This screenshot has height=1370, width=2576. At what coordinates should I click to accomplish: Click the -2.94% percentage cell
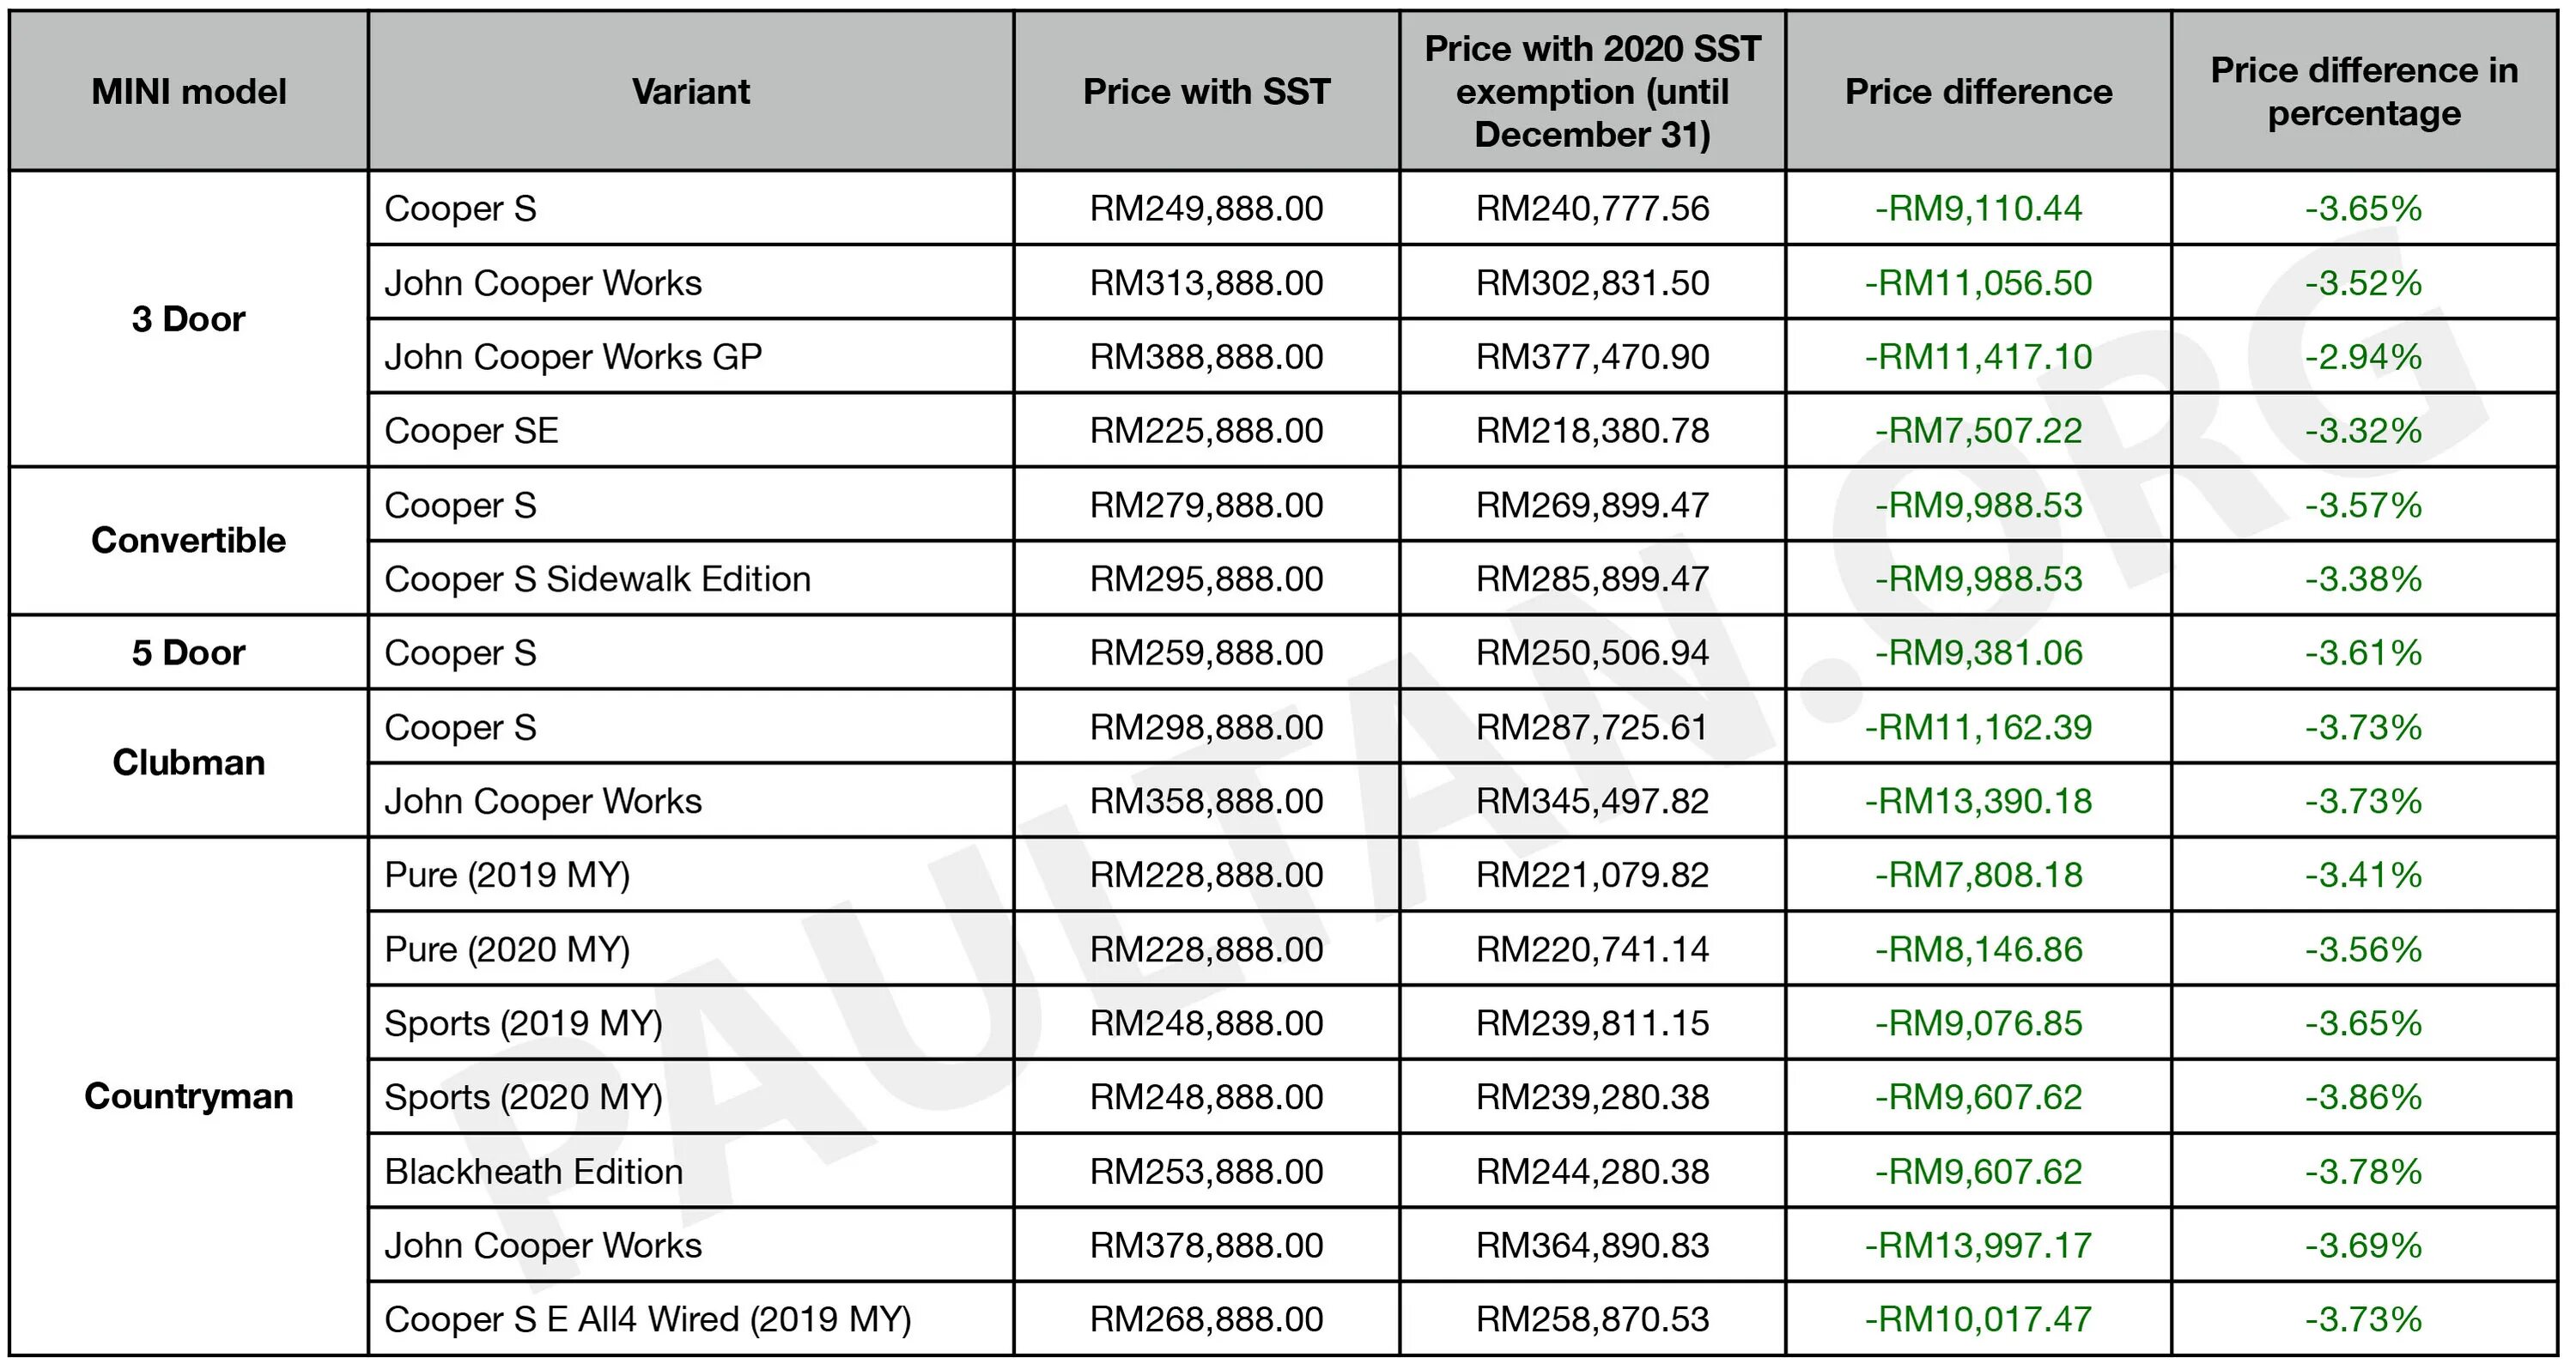click(2363, 357)
